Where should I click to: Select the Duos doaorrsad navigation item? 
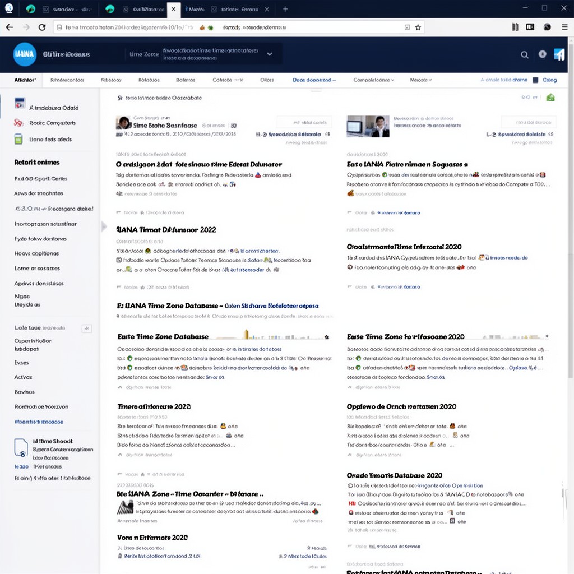tap(314, 80)
